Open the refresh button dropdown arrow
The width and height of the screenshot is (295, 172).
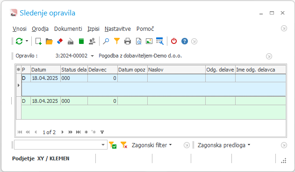click(x=27, y=41)
